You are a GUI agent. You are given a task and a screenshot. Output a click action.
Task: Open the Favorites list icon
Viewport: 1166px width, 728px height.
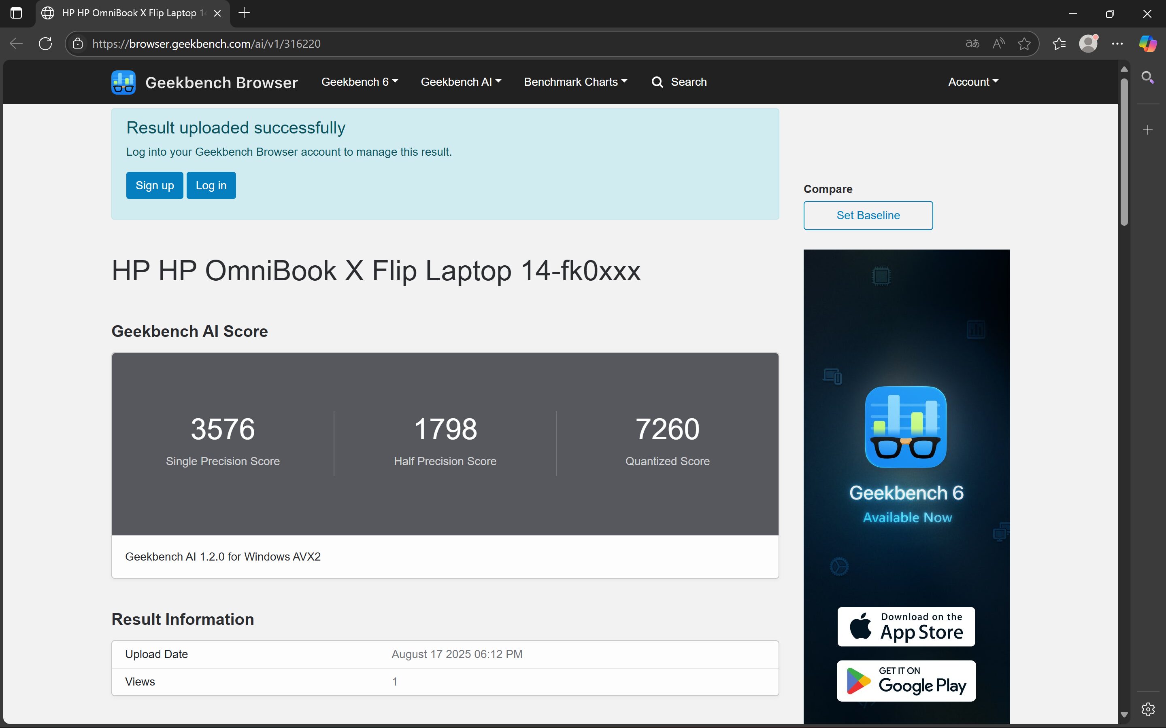1059,44
